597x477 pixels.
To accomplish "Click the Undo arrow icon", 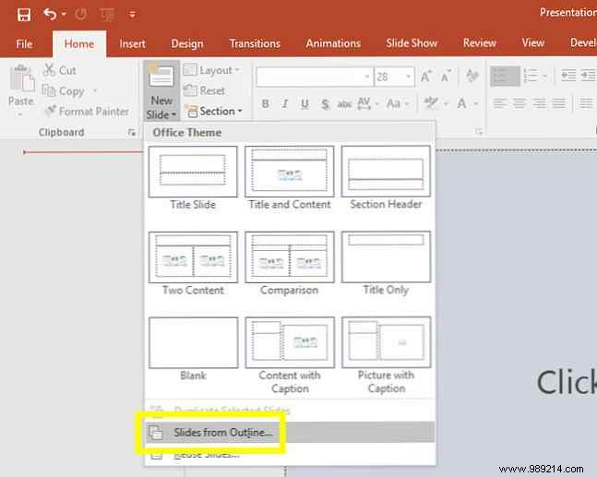I will [50, 15].
